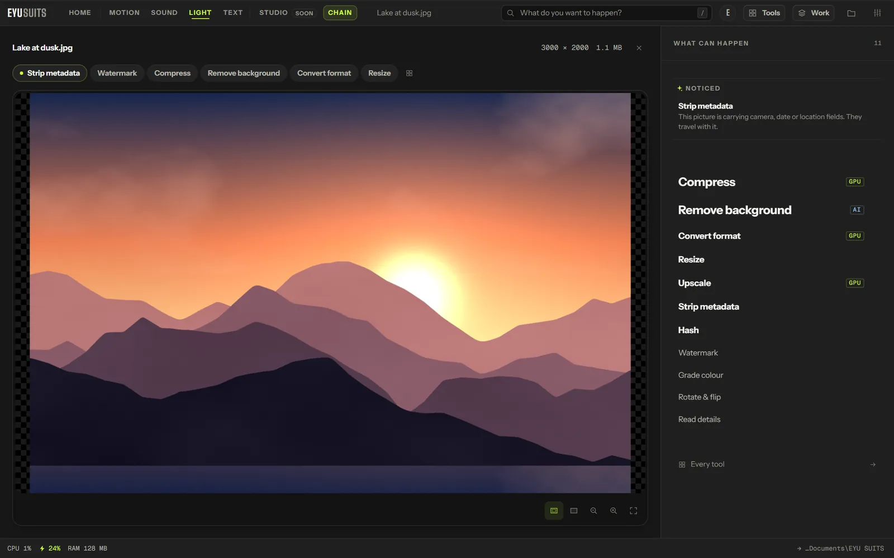
Task: Click the search magnifier icon
Action: click(510, 13)
